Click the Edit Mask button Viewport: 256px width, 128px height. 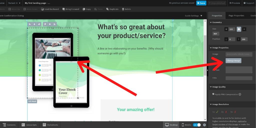(32, 101)
